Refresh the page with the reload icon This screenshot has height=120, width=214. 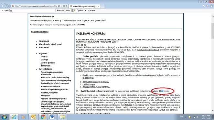67,6
